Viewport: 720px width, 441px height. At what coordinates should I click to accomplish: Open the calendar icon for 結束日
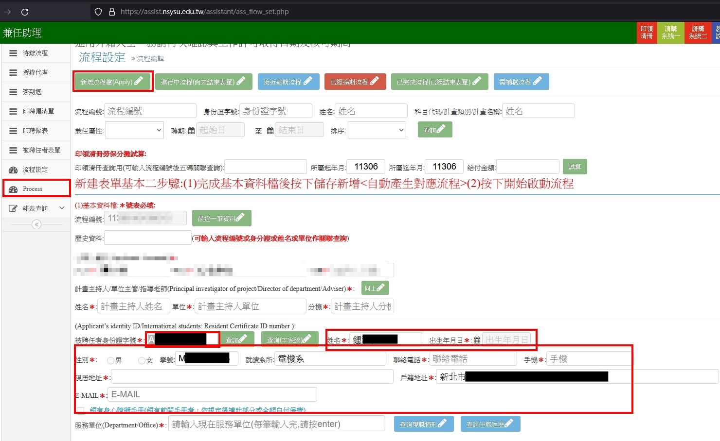pyautogui.click(x=270, y=131)
